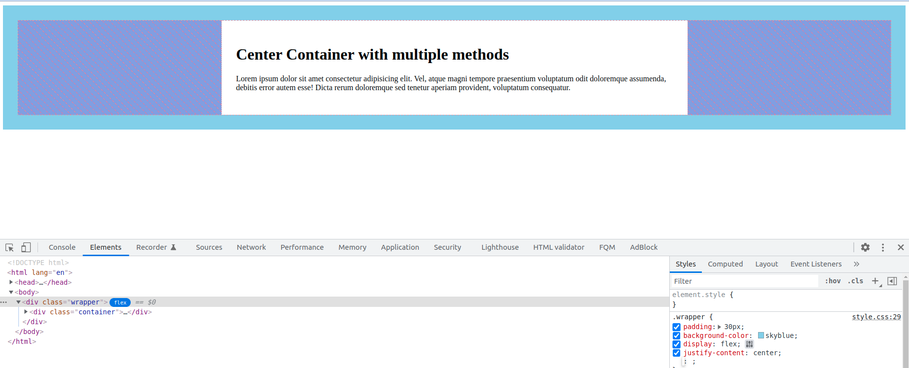Expand the container div node
The height and width of the screenshot is (368, 909).
(26, 312)
